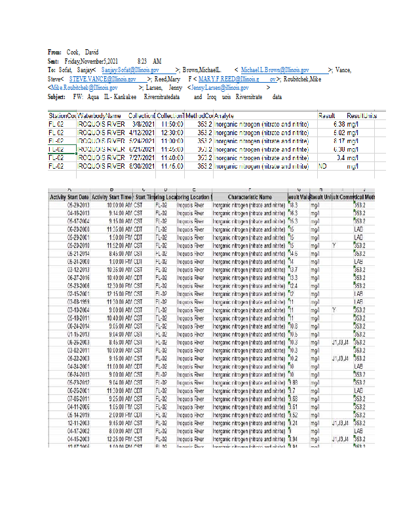The height and width of the screenshot is (525, 405).
Task: Select column letter B in lower spreadsheet
Action: click(x=111, y=189)
